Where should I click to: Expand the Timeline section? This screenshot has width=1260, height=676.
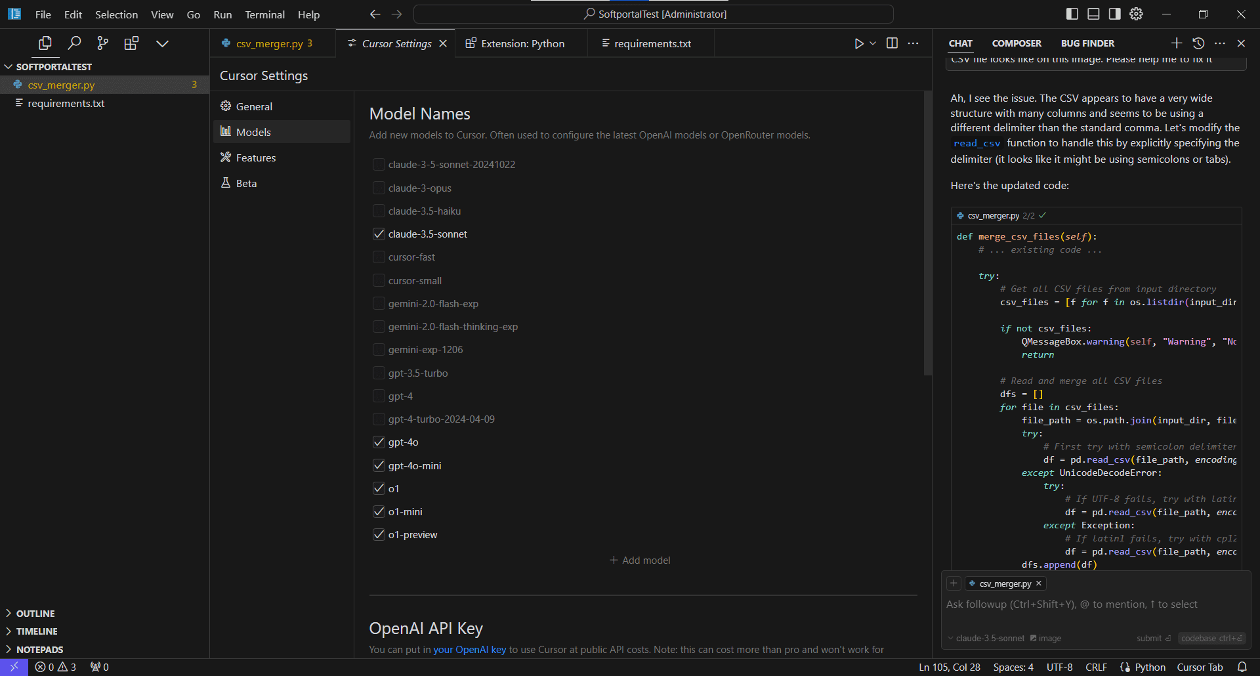click(x=37, y=631)
